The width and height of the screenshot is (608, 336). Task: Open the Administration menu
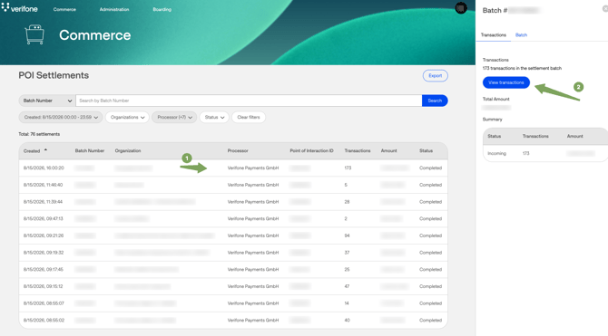click(x=114, y=9)
